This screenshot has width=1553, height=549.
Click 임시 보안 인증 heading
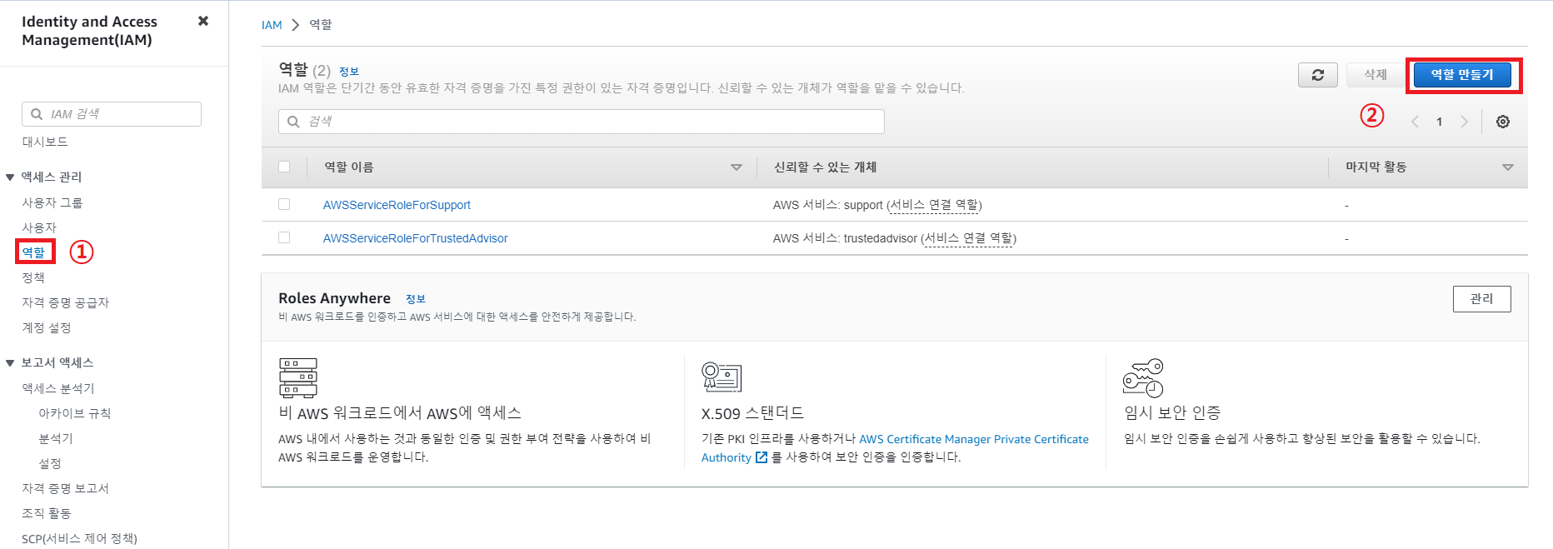point(1172,413)
